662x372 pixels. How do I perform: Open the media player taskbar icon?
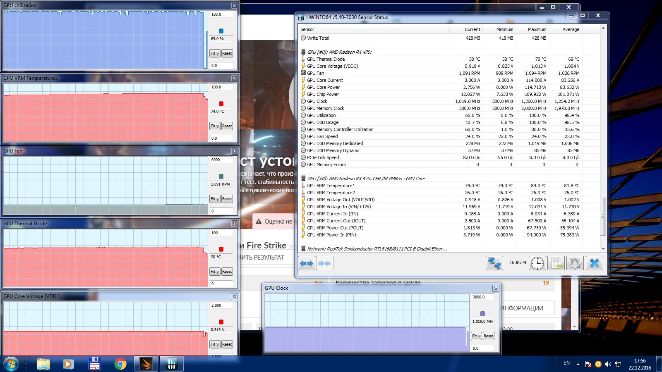(x=68, y=364)
